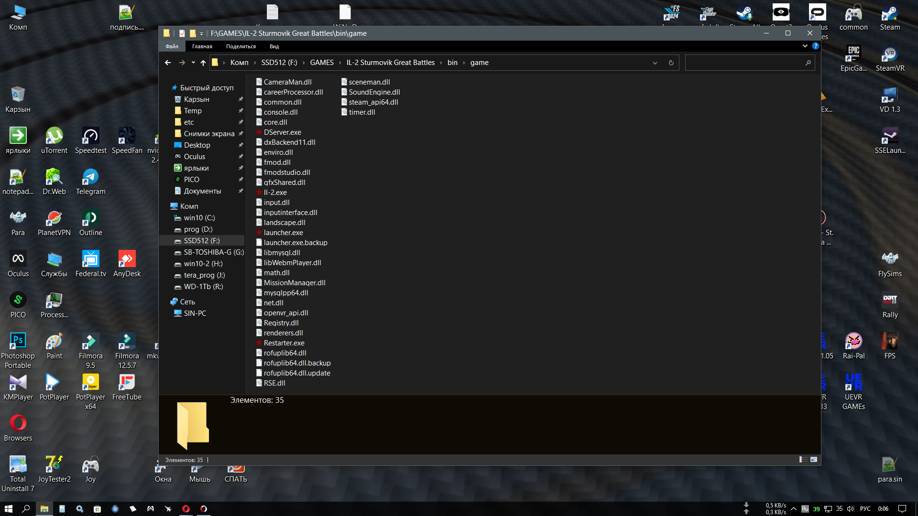Open recent locations dropdown in Explorer navigation
This screenshot has width=918, height=516.
pyautogui.click(x=193, y=63)
